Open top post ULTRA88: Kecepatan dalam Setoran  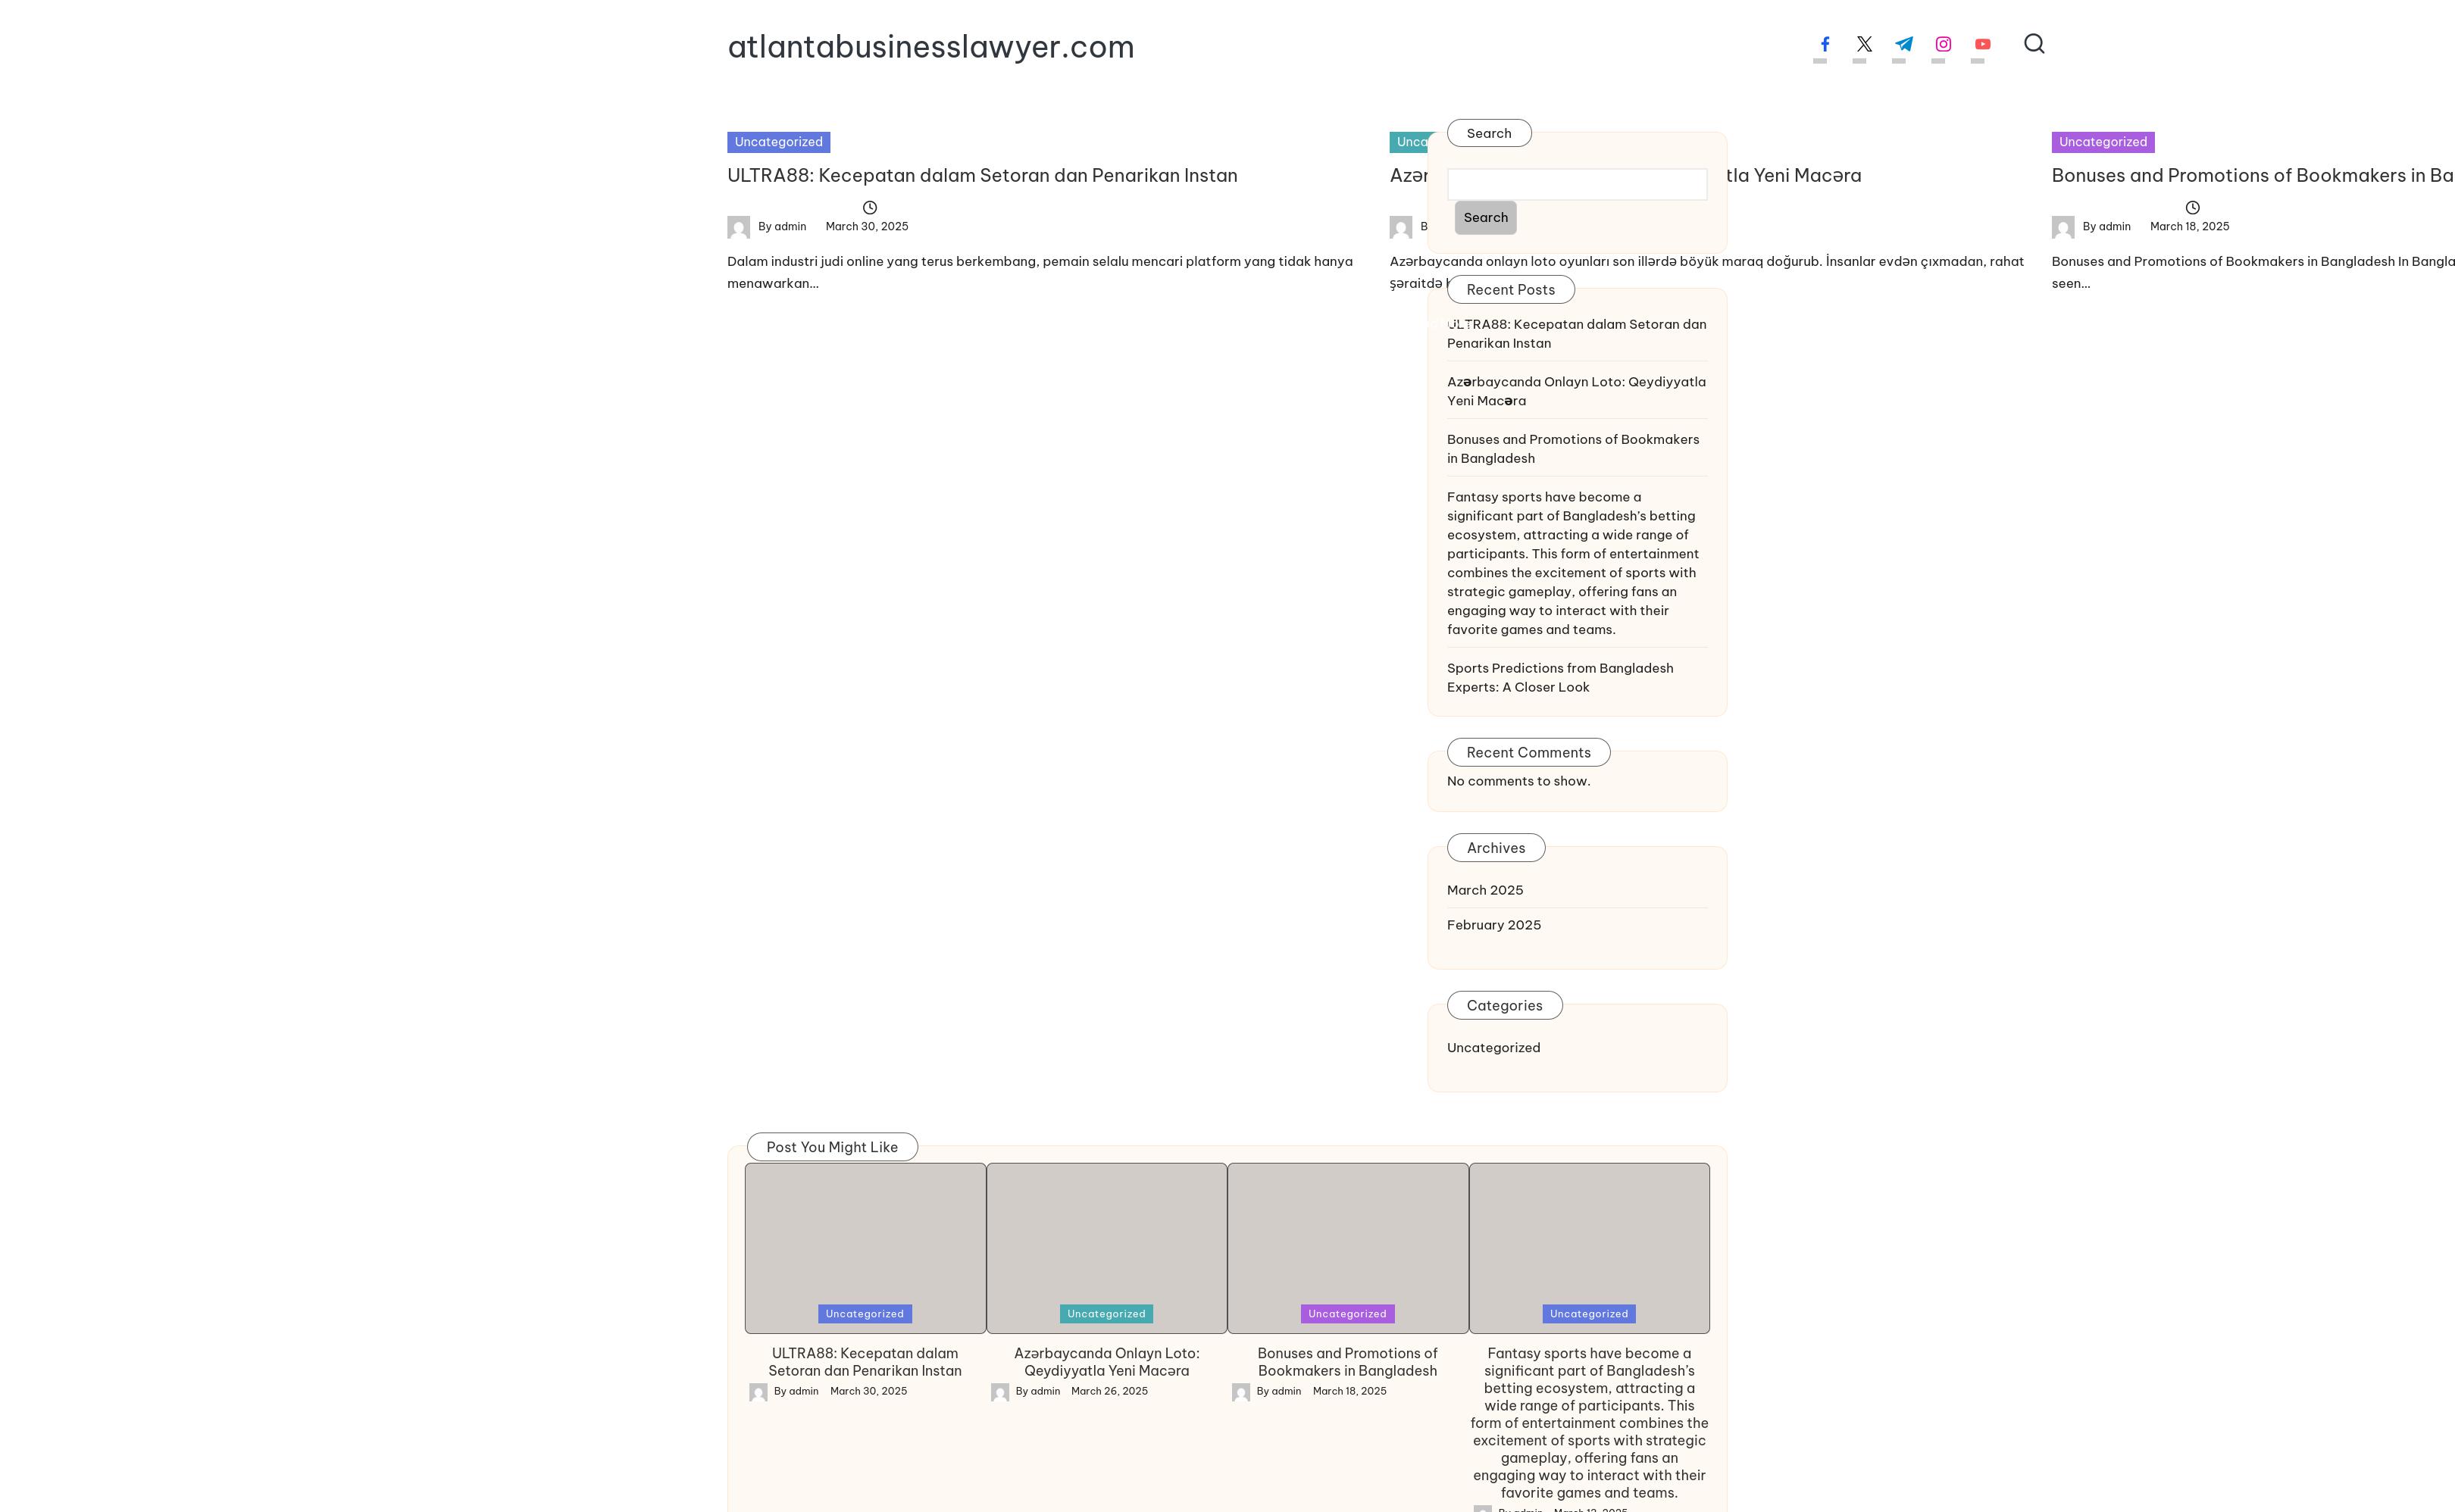982,175
